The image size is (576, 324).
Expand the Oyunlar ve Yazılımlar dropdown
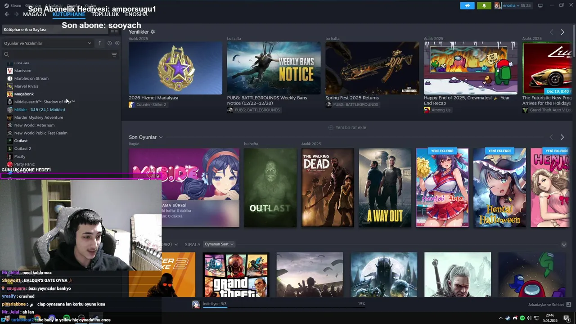tap(48, 43)
